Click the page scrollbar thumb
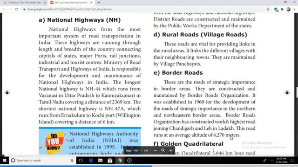Screen dimensions: 298x167 pos(297,92)
